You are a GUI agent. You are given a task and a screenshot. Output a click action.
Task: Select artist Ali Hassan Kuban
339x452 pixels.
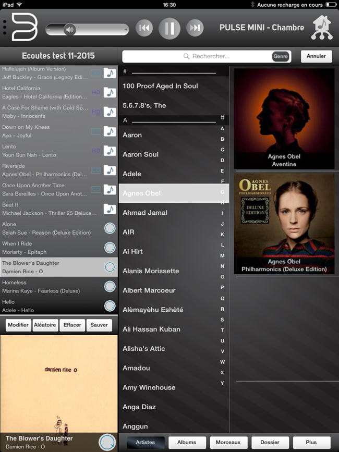click(174, 329)
